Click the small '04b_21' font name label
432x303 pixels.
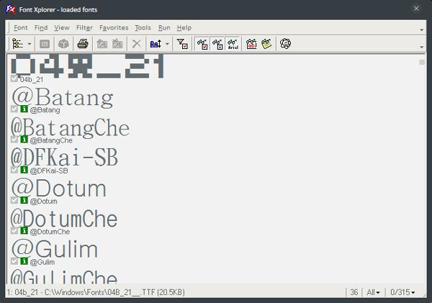pyautogui.click(x=32, y=80)
